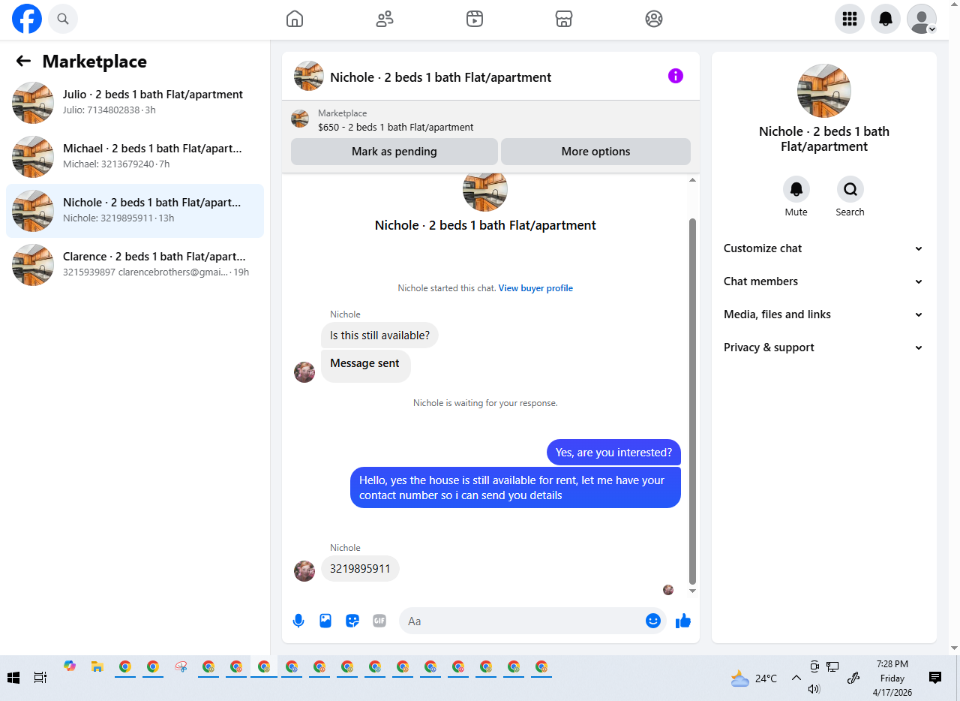Open View buyer profile link
The image size is (960, 701).
[x=535, y=288]
